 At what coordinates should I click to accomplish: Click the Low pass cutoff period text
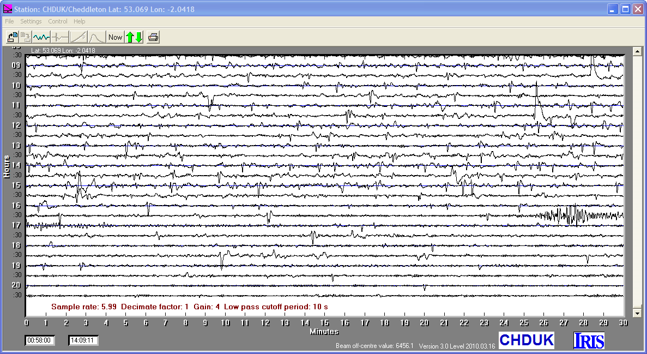click(276, 307)
